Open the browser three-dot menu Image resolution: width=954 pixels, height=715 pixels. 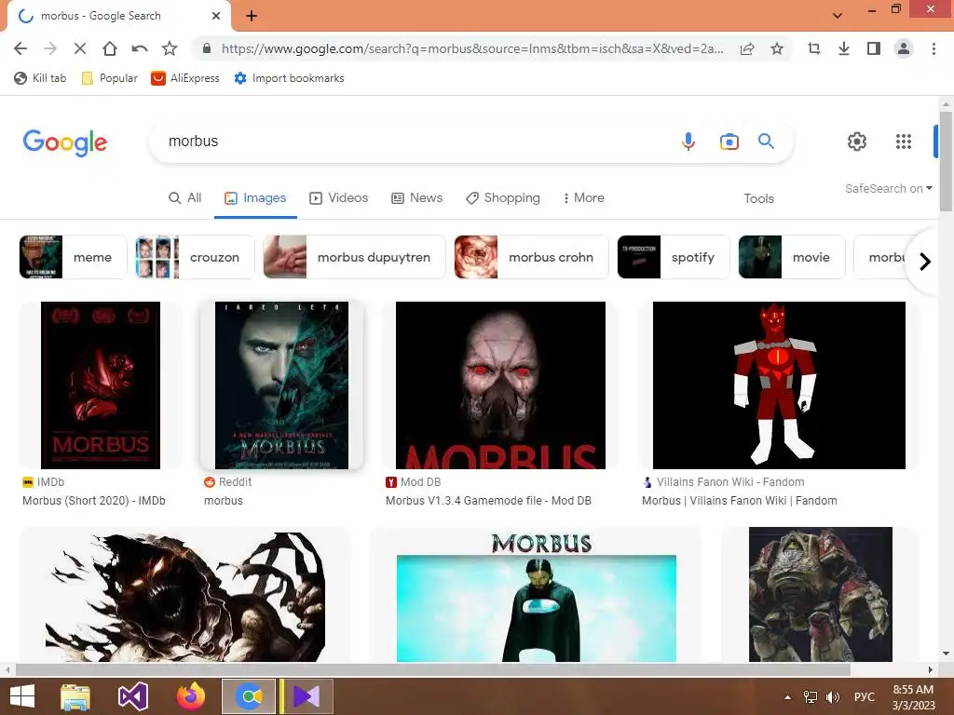click(x=934, y=48)
